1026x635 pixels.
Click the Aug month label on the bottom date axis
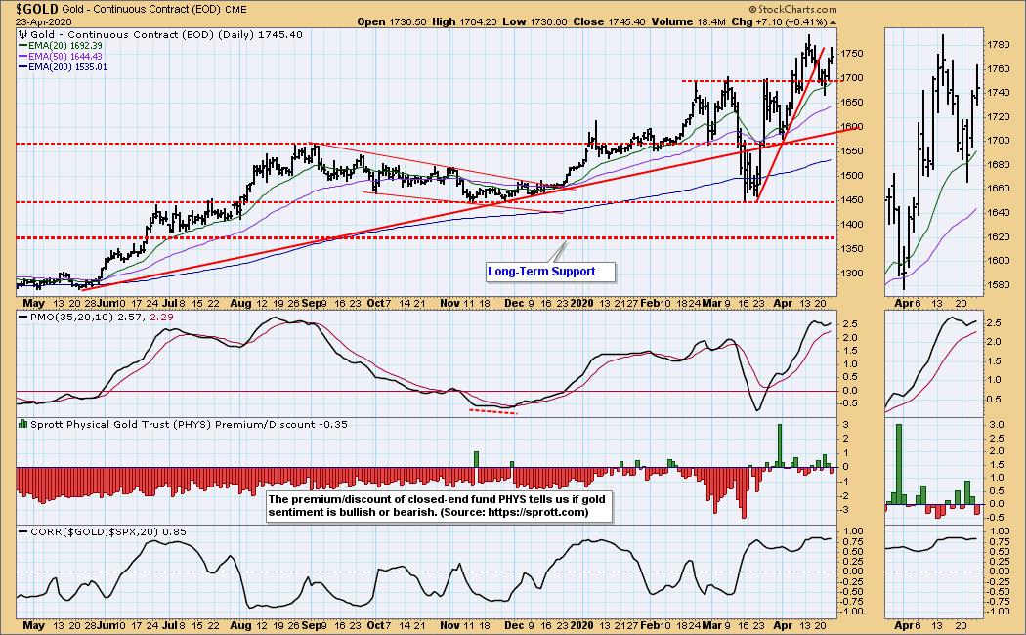pyautogui.click(x=240, y=626)
